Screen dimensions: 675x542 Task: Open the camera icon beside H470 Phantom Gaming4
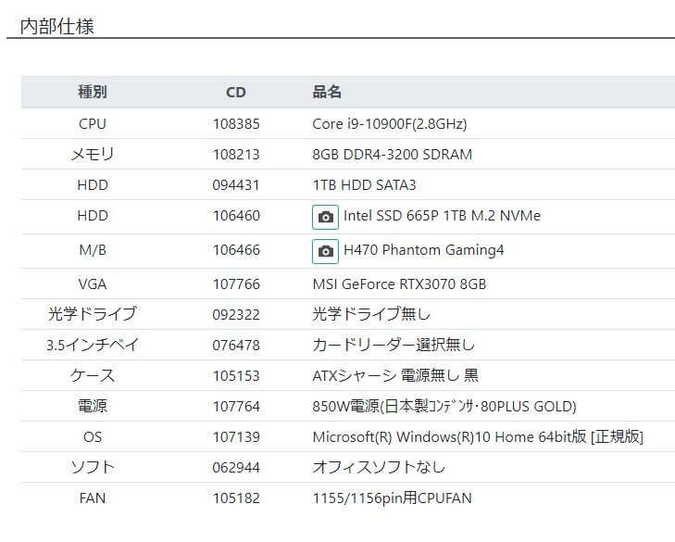click(325, 251)
